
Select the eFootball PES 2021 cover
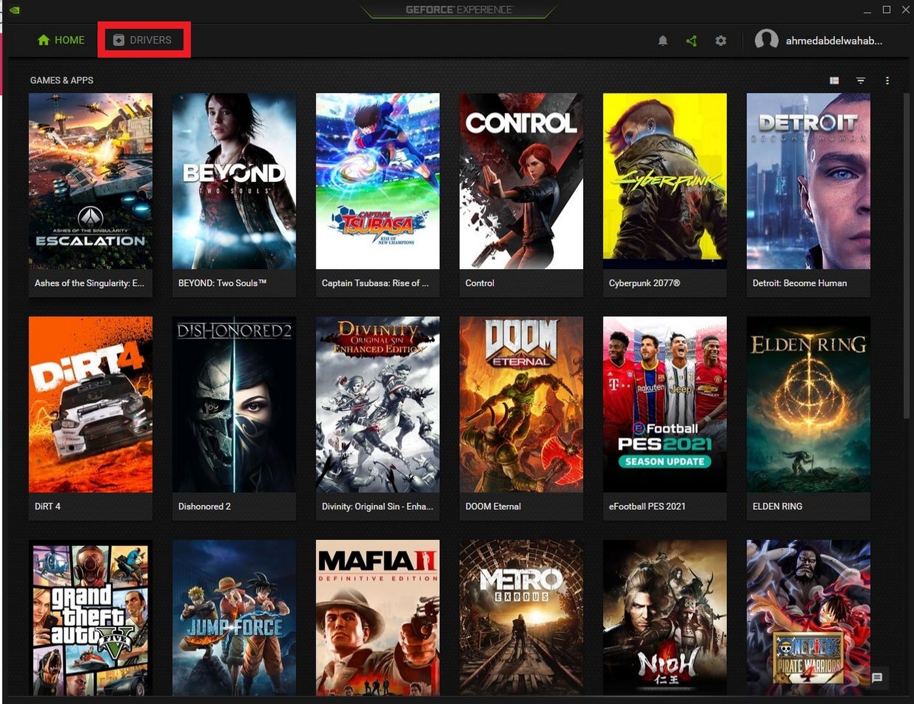pos(665,405)
